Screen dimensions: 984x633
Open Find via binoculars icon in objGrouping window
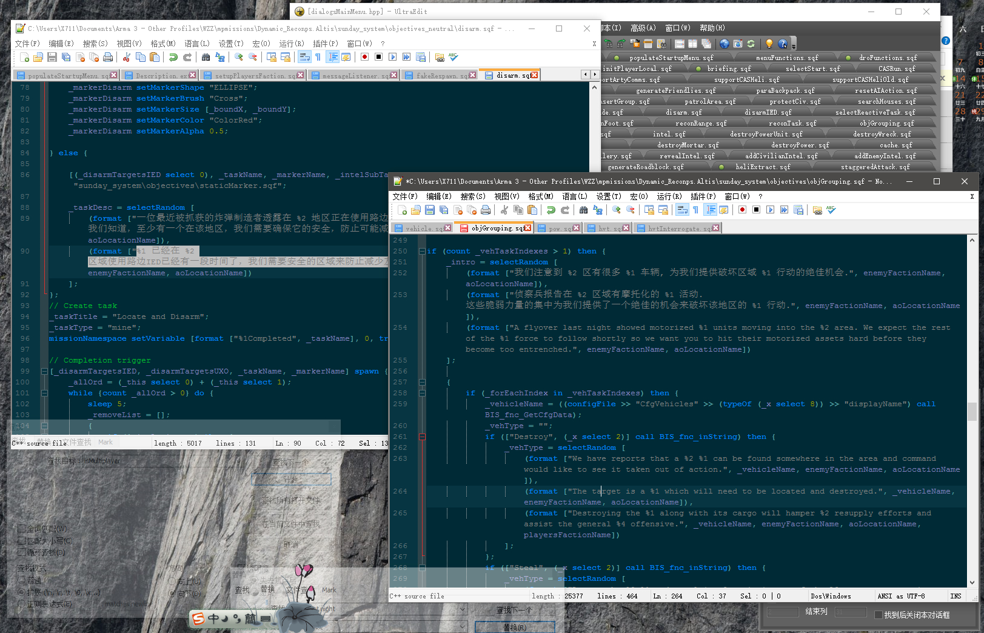[x=583, y=210]
